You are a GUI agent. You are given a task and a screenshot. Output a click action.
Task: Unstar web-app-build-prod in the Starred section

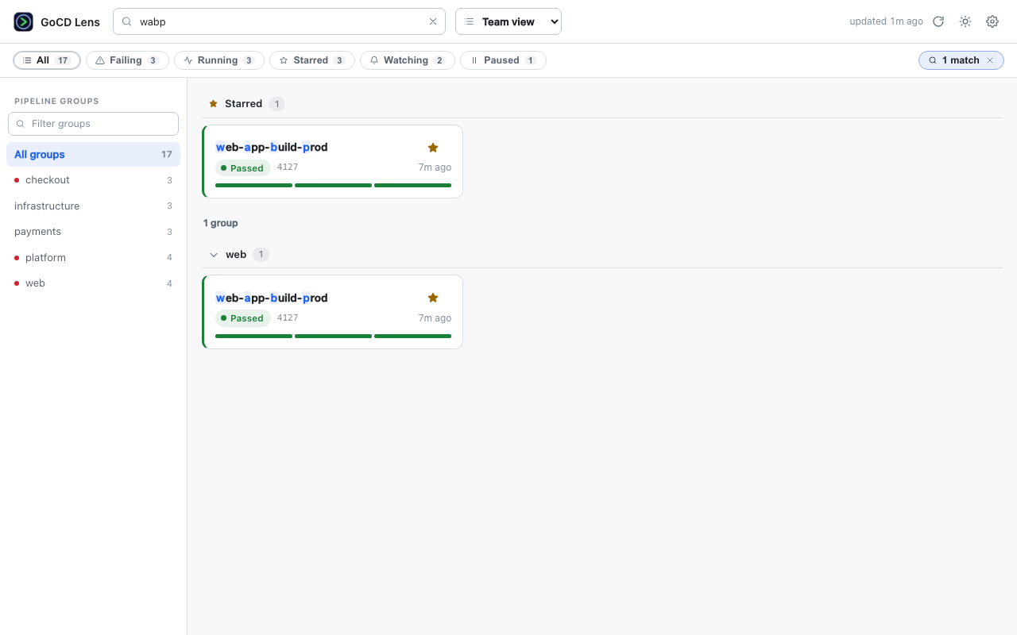pos(433,148)
